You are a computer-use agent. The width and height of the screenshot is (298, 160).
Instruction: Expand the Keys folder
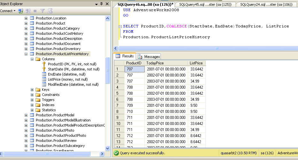click(x=32, y=90)
